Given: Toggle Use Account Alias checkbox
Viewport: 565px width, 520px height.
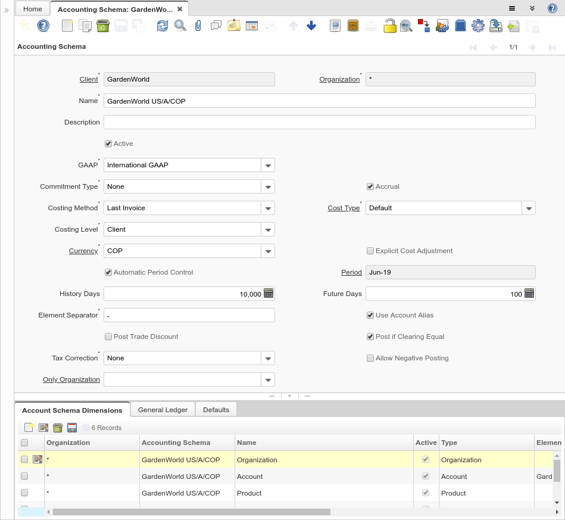Looking at the screenshot, I should (370, 315).
